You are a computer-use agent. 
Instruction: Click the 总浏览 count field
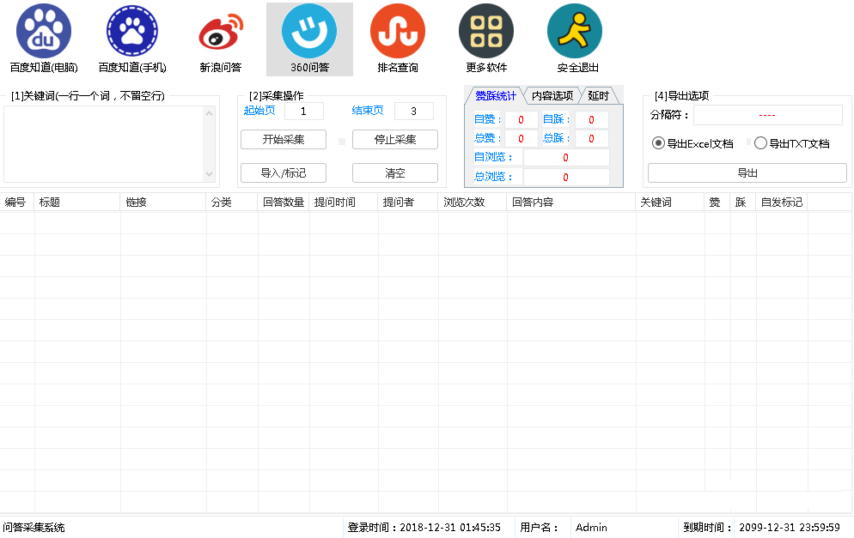566,178
